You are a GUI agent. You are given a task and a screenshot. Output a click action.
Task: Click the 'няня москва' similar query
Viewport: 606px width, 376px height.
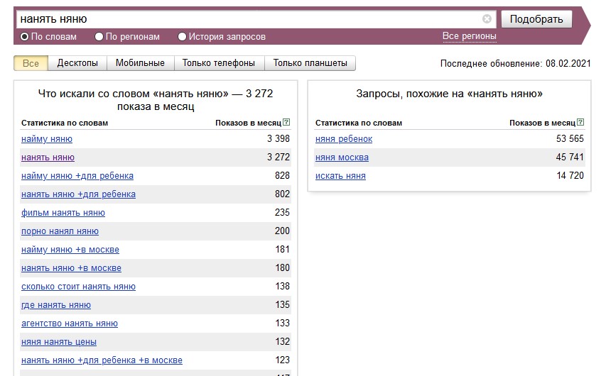click(x=342, y=157)
